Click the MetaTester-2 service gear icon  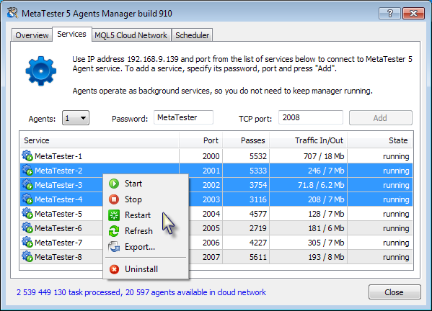[x=27, y=170]
